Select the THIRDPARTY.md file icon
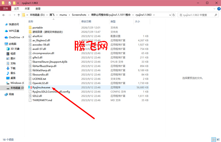The height and width of the screenshot is (142, 221). 30,100
